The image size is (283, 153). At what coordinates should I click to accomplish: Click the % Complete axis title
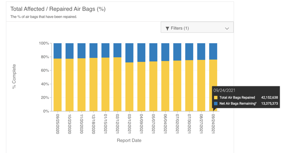pos(14,76)
